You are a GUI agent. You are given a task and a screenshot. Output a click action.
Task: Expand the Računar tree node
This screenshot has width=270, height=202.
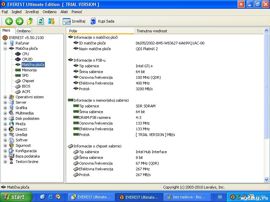[x=5, y=43]
